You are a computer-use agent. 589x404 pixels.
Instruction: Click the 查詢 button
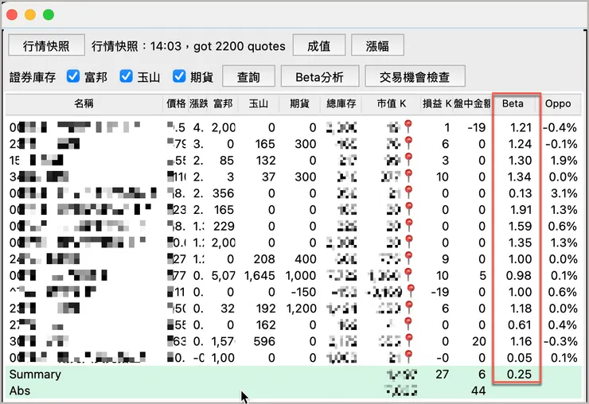coord(248,76)
